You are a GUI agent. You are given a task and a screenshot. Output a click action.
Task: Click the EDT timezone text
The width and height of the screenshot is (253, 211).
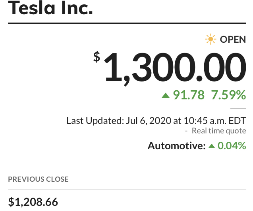coord(238,121)
